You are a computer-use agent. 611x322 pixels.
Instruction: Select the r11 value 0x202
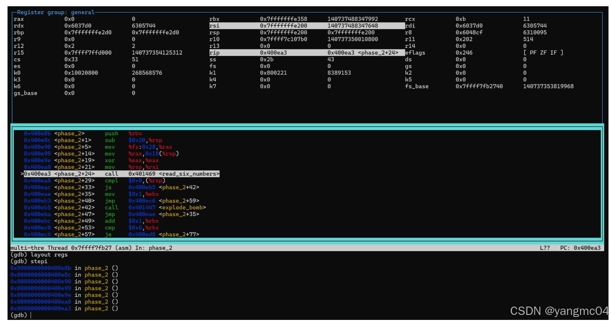click(464, 39)
